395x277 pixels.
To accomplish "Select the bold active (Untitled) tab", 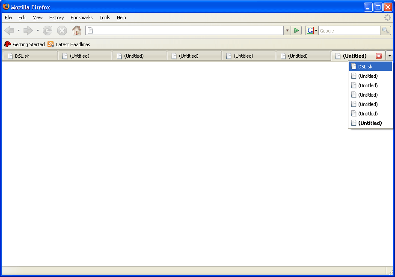I will pyautogui.click(x=358, y=56).
